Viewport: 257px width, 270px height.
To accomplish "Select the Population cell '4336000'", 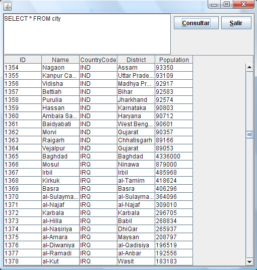I will (174, 156).
